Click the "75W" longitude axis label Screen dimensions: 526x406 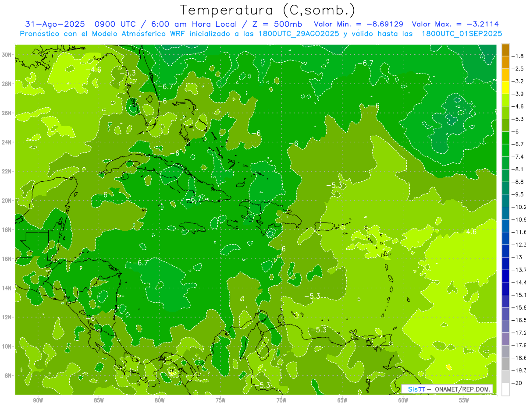pyautogui.click(x=220, y=400)
